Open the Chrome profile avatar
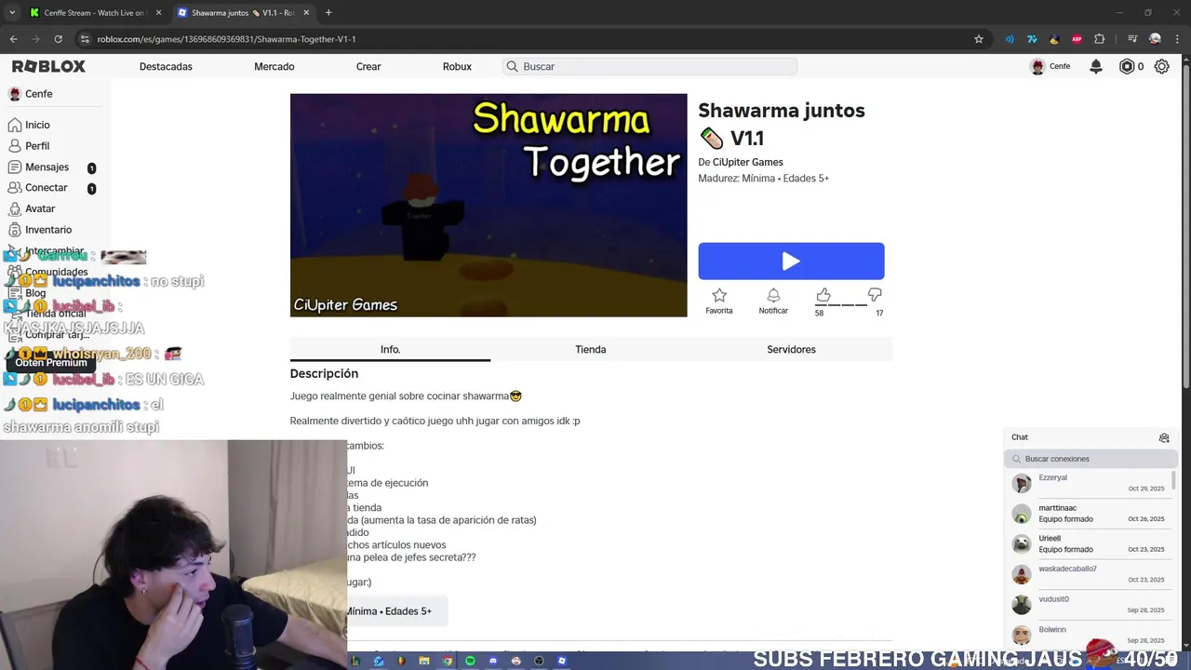 (x=1155, y=39)
